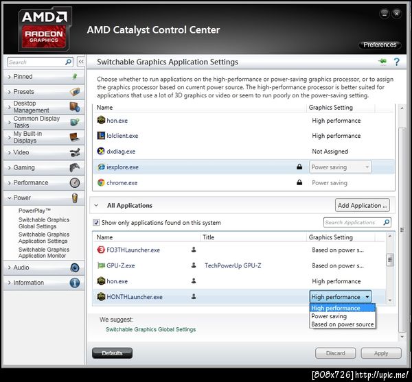The image size is (412, 382).
Task: Click the main page vertical scrollbar
Action: 402,230
